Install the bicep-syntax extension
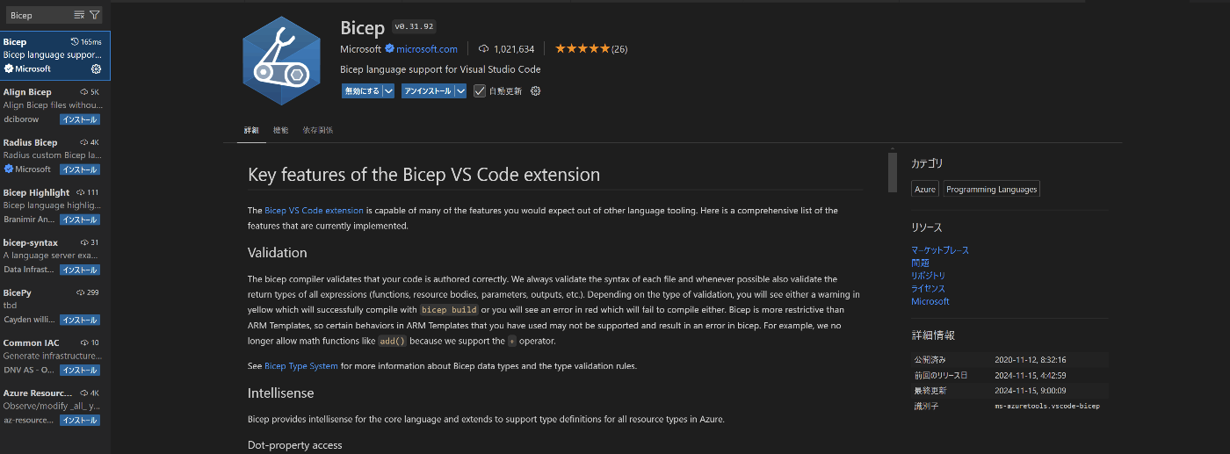 (80, 270)
